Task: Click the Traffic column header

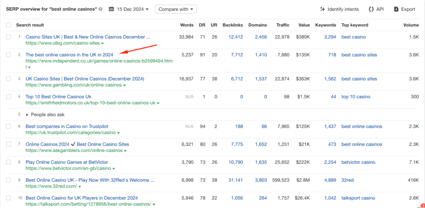Action: tap(283, 25)
